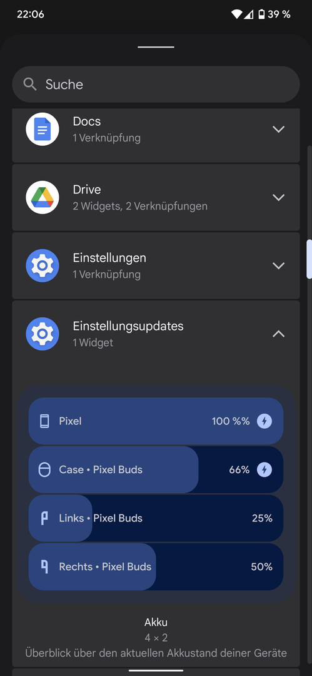Expand the Einstellungen shortcut section
312x676 pixels.
[279, 265]
